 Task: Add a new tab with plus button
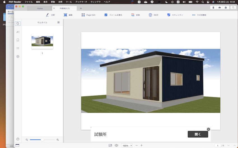[81, 8]
